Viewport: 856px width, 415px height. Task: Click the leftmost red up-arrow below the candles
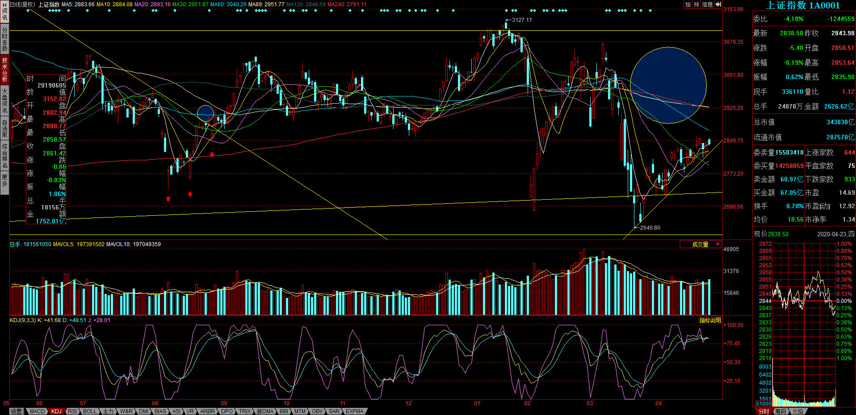[x=168, y=198]
